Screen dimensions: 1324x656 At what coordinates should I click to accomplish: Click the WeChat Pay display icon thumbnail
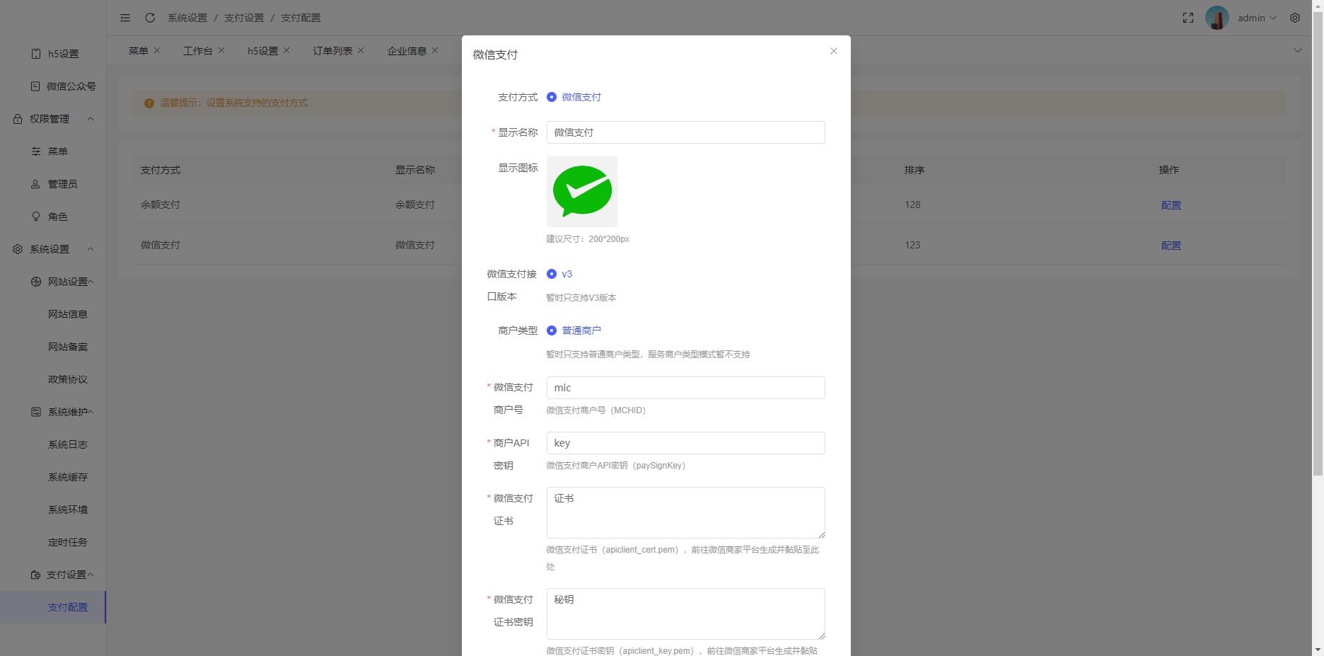(581, 192)
